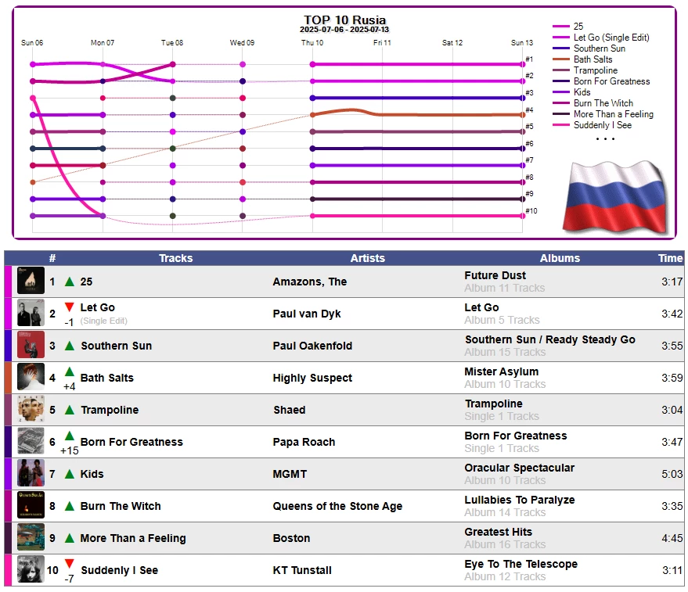Click the green arrow beside Burn The Witch
This screenshot has height=592, width=688.
tap(70, 506)
